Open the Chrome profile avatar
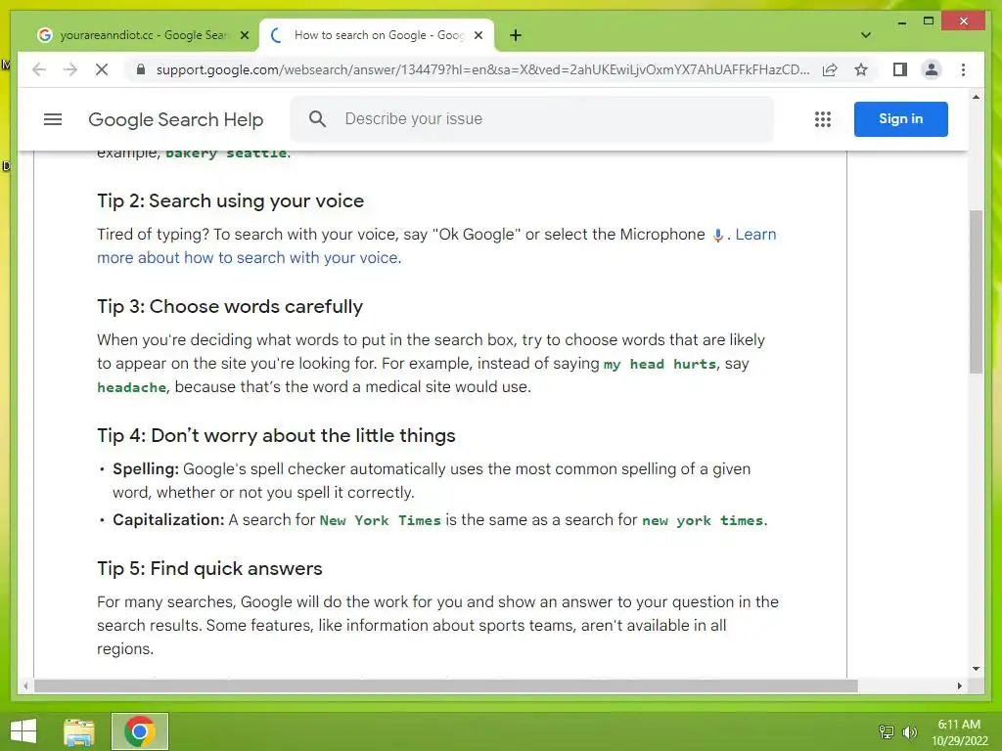 [x=932, y=69]
